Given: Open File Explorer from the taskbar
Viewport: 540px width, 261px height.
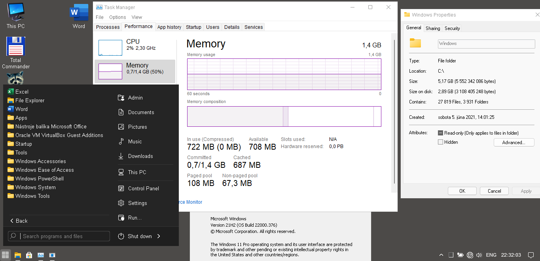Looking at the screenshot, I should click(17, 255).
